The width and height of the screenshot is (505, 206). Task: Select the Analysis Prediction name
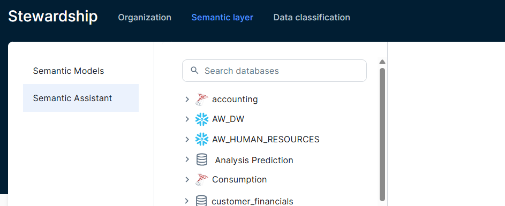click(x=254, y=160)
